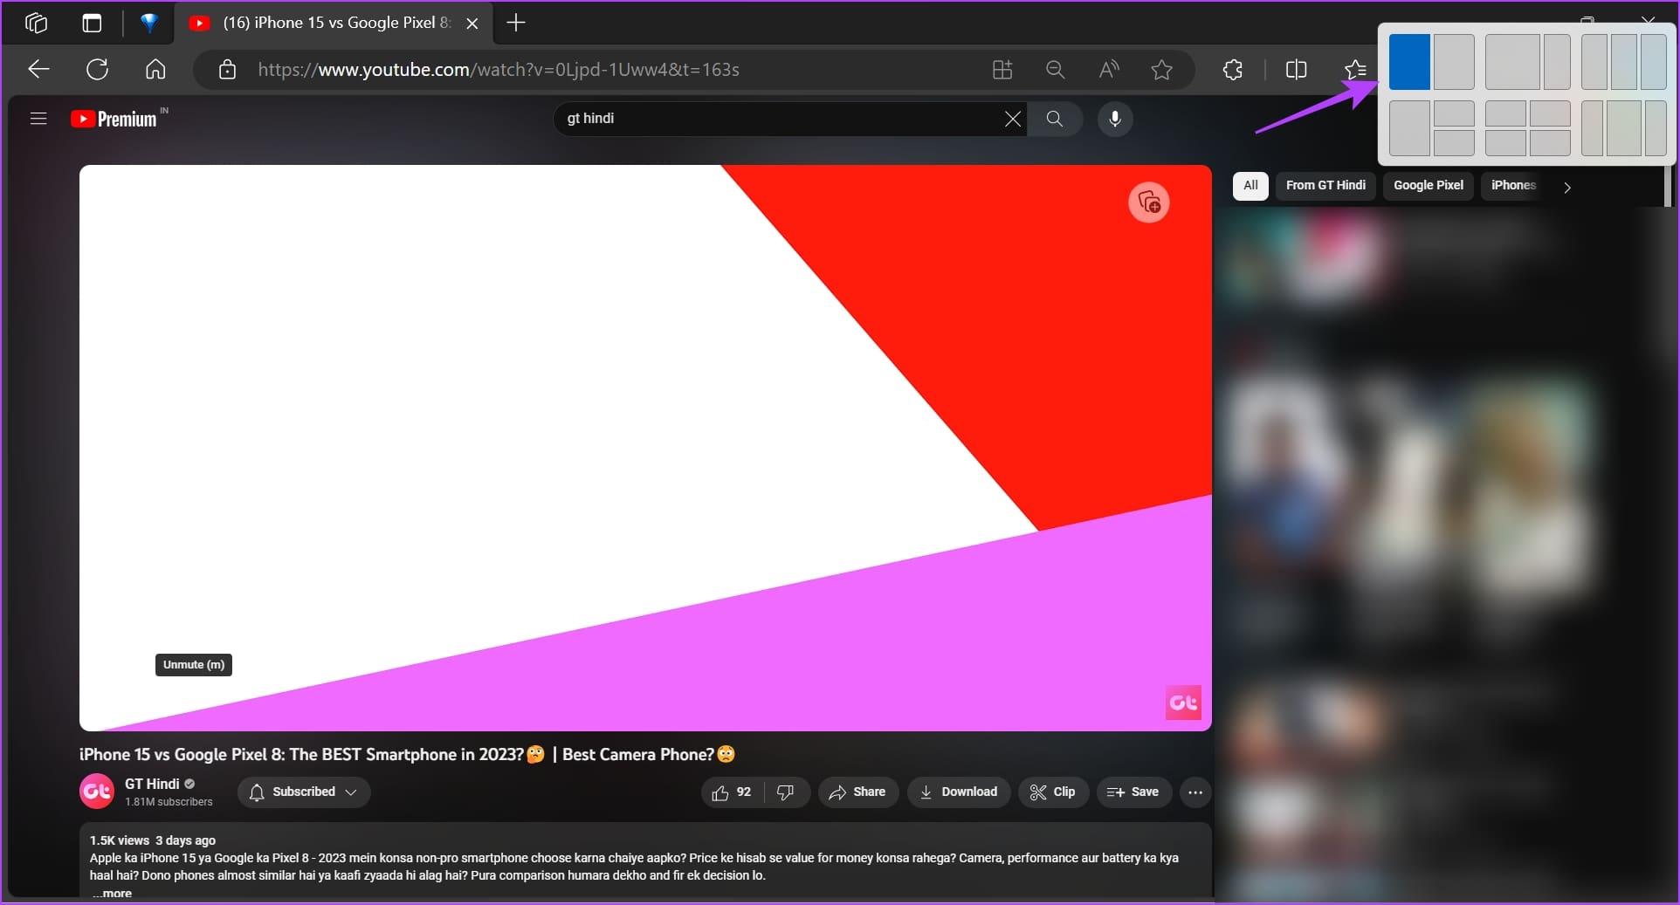This screenshot has height=905, width=1680.
Task: Open the browser Extensions menu
Action: [x=1233, y=70]
